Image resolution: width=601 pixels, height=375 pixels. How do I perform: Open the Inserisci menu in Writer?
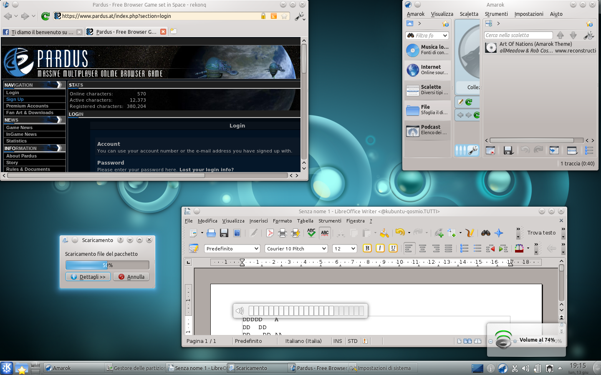pyautogui.click(x=259, y=221)
